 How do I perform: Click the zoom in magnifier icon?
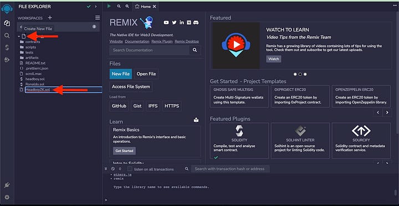[x=127, y=6]
